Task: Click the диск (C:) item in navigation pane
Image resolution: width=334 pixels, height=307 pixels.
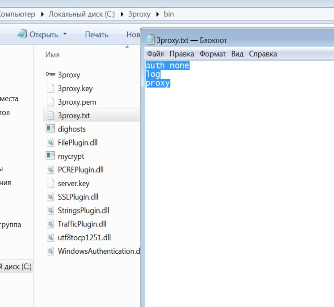Action: tap(16, 266)
